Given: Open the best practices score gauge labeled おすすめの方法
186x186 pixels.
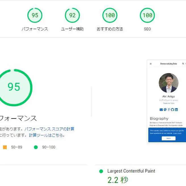Looking at the screenshot, I should tap(110, 15).
